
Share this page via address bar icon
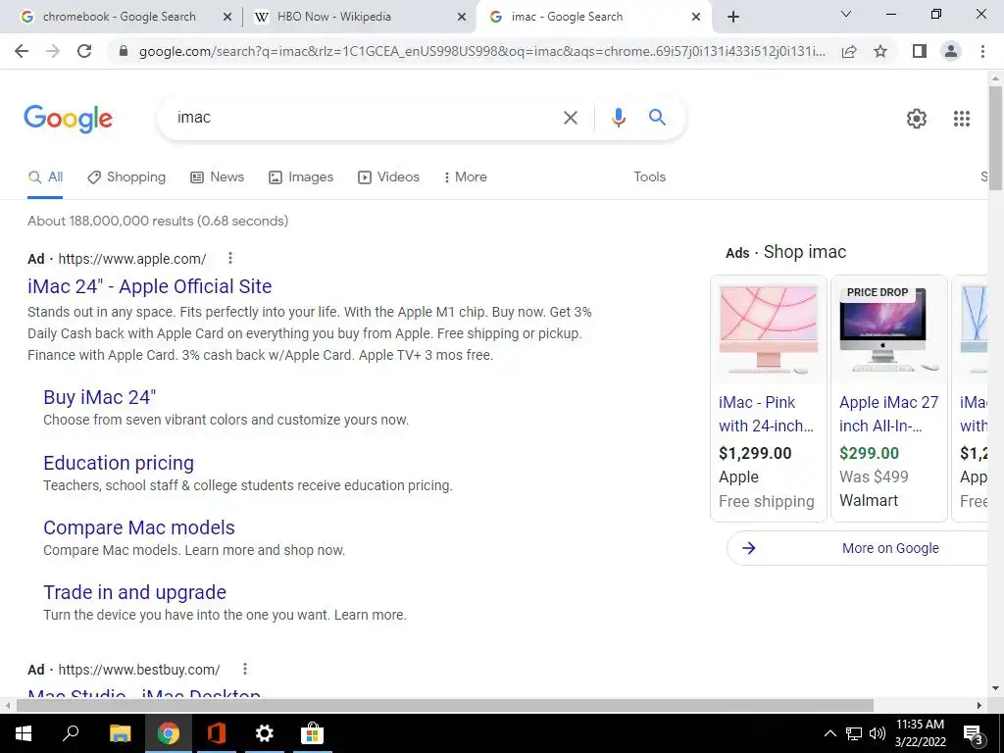pos(849,51)
